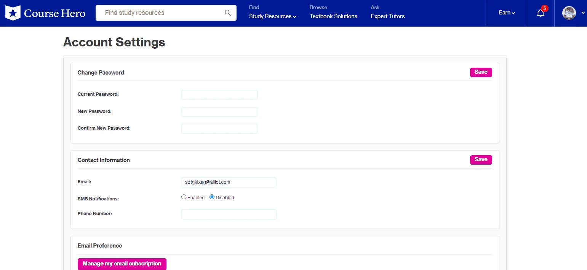Screen dimensions: 587x270
Task: Save the Contact Information section
Action: 481,160
